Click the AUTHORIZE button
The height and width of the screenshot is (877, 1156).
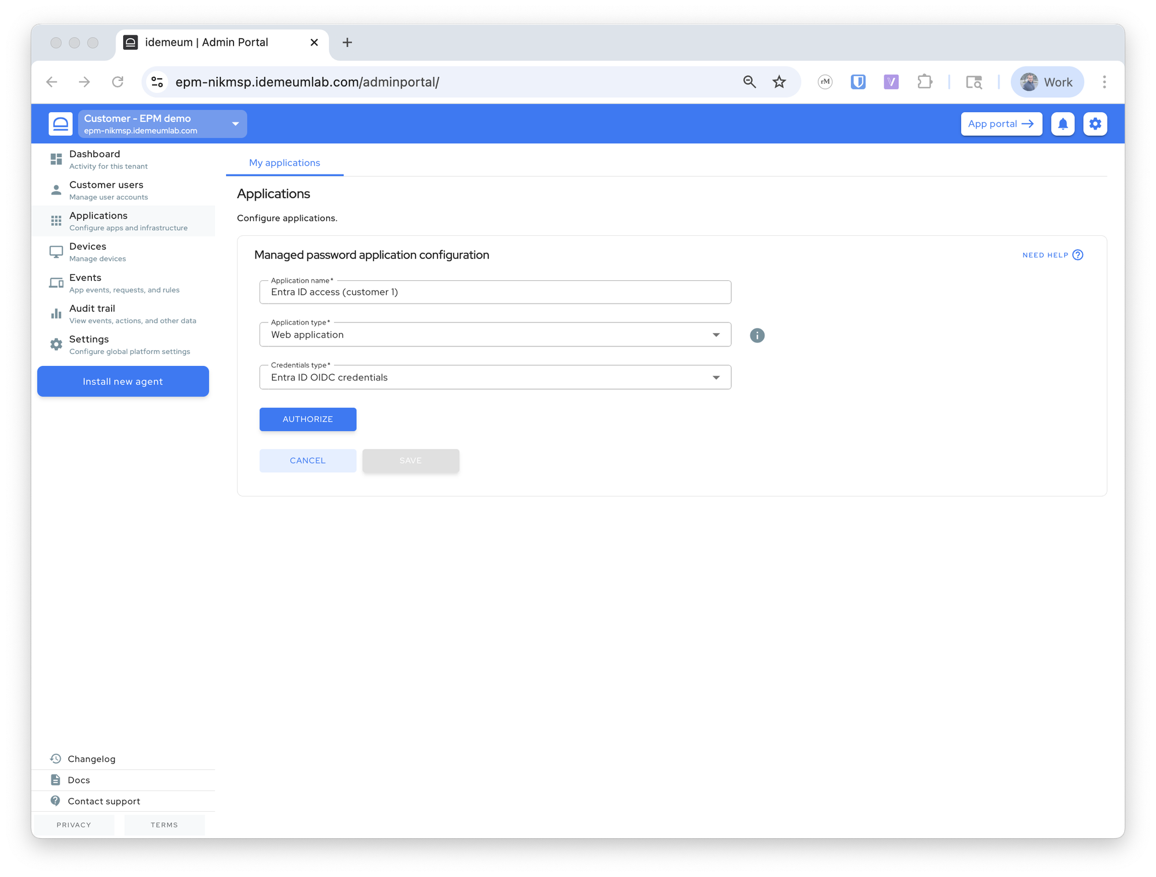pos(308,419)
